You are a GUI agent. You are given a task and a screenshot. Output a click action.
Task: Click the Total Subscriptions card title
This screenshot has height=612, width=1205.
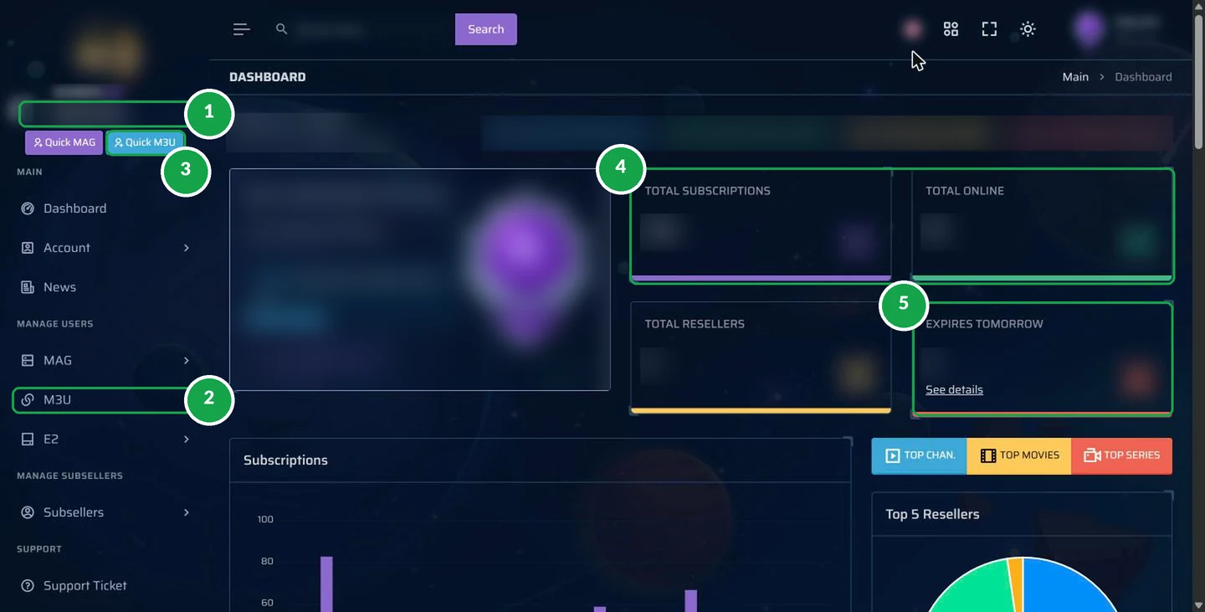click(x=707, y=191)
